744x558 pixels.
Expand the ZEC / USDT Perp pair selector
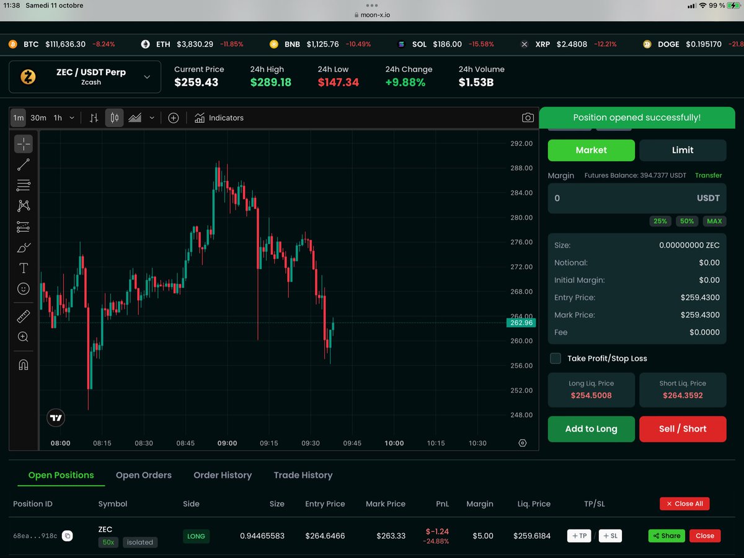coord(85,77)
